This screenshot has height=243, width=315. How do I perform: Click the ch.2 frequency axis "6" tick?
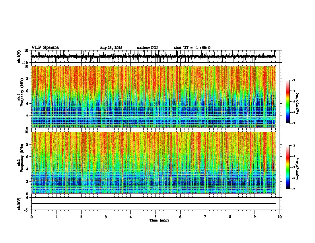(28, 157)
